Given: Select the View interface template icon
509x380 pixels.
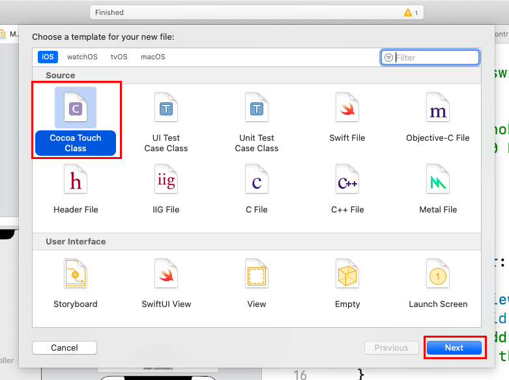Looking at the screenshot, I should click(x=256, y=274).
